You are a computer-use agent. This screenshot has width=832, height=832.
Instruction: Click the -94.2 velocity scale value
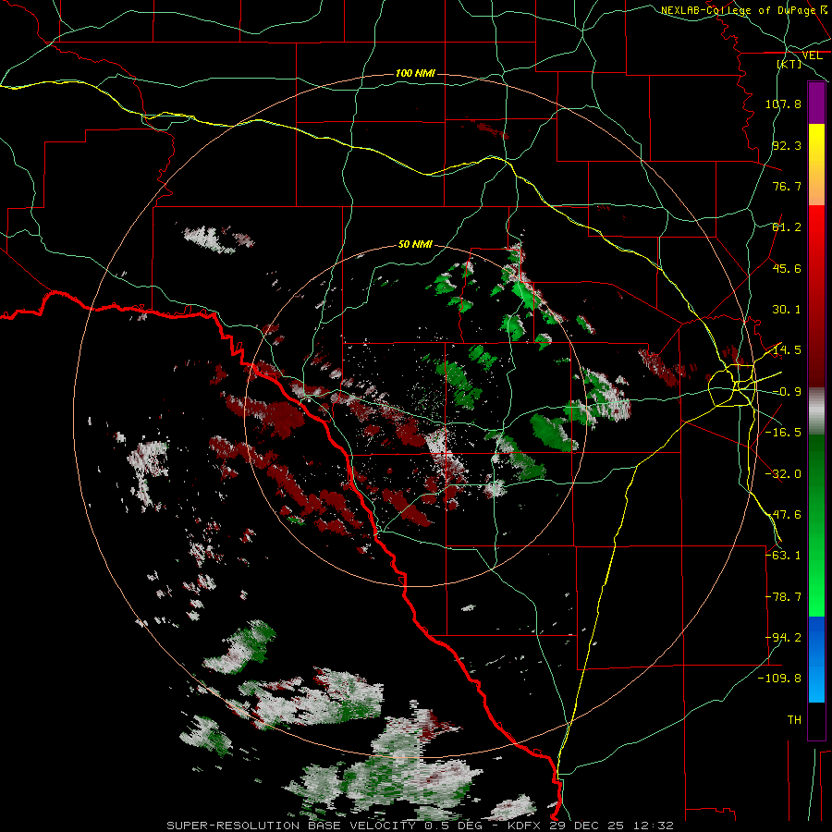point(783,638)
